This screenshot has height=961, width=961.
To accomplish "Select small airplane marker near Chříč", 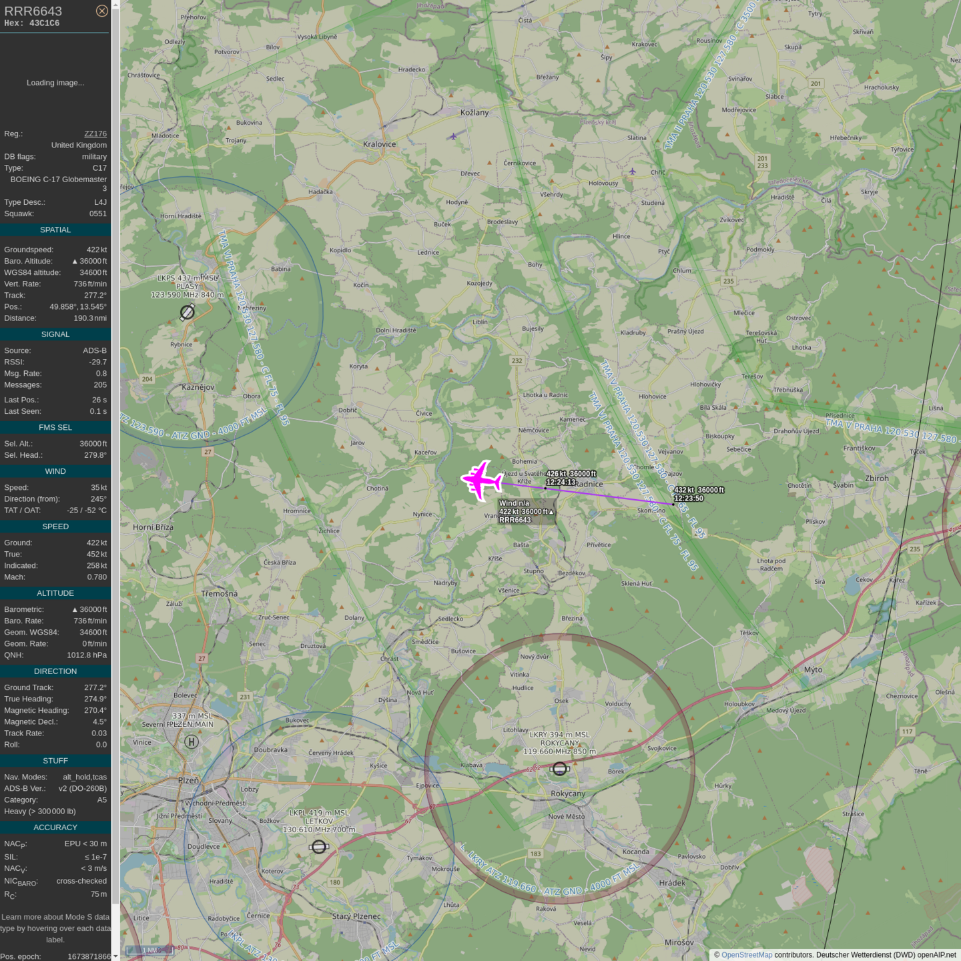I will pos(633,172).
